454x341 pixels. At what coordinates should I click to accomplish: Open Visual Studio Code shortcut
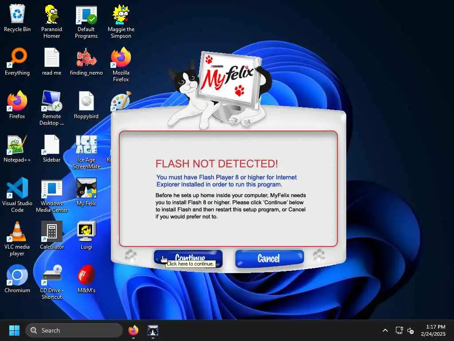[17, 195]
